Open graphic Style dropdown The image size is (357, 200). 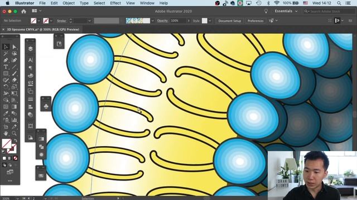(x=210, y=21)
